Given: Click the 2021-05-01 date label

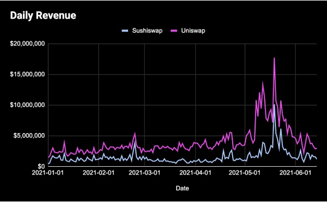Looking at the screenshot, I should click(245, 173).
